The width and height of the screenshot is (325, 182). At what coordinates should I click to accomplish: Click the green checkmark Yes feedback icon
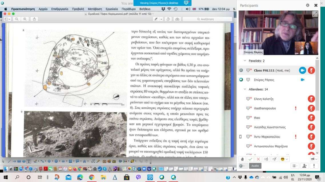point(250,159)
